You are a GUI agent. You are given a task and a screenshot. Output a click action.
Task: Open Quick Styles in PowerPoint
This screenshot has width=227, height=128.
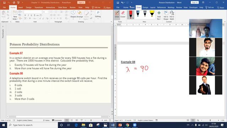pos(86,16)
